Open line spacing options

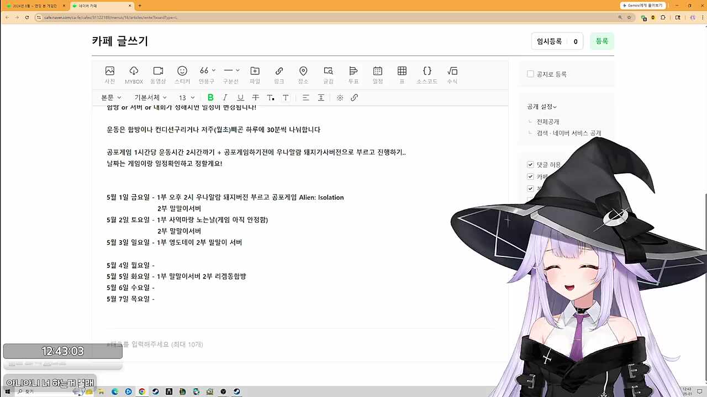tap(321, 98)
